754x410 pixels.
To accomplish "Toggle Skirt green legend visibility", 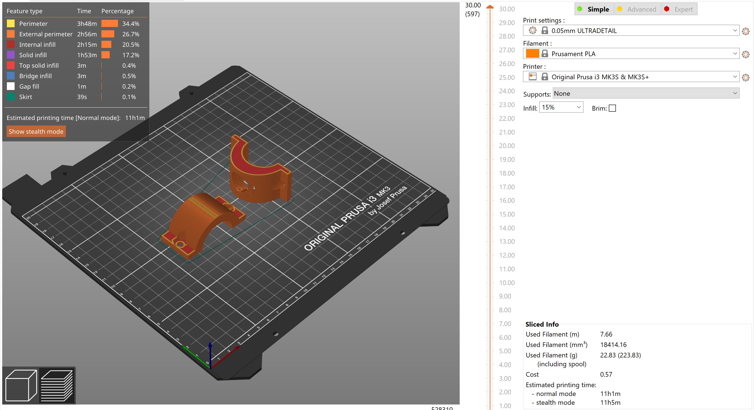I will tap(11, 97).
